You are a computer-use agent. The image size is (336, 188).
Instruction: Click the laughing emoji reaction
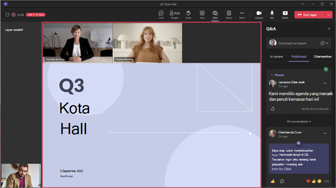[319, 181]
